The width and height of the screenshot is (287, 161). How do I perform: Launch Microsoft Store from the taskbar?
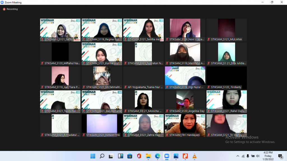[x=129, y=156]
